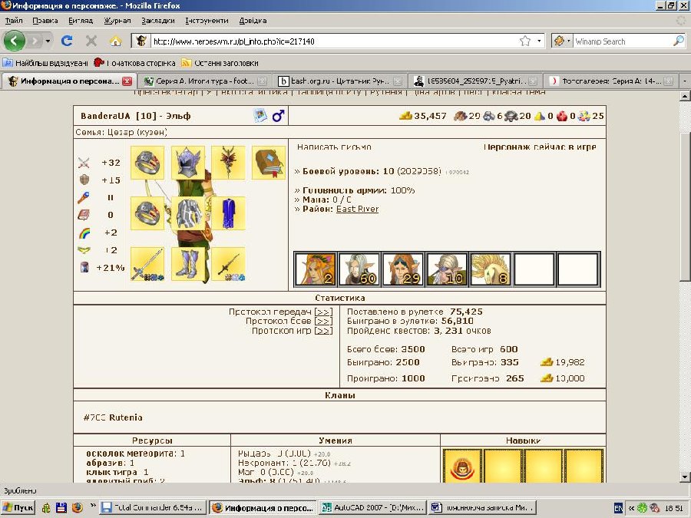Select the army unit with count 2
This screenshot has width=691, height=518.
(x=316, y=269)
